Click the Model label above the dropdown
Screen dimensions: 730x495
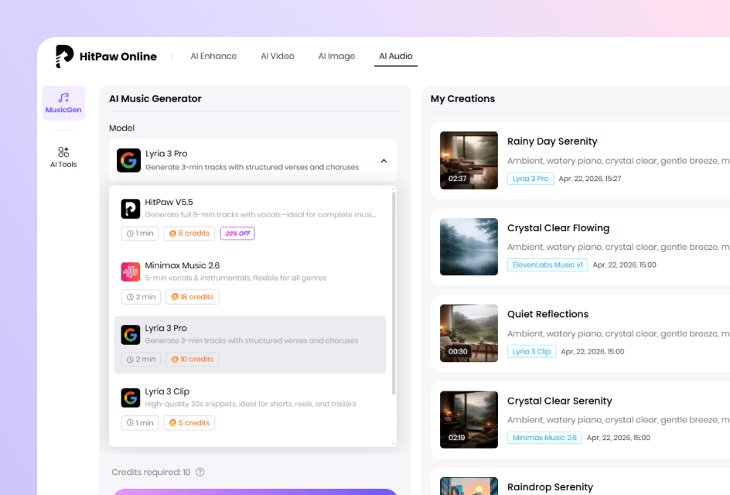point(121,128)
